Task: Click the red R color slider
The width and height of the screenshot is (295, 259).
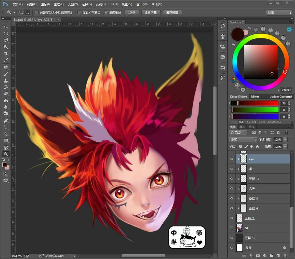Action: pos(255,103)
